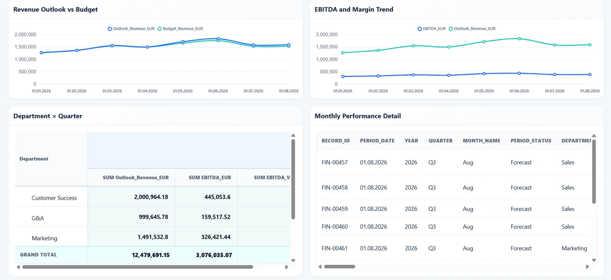
Task: Click the GRAND TOTAL row label
Action: [x=38, y=255]
